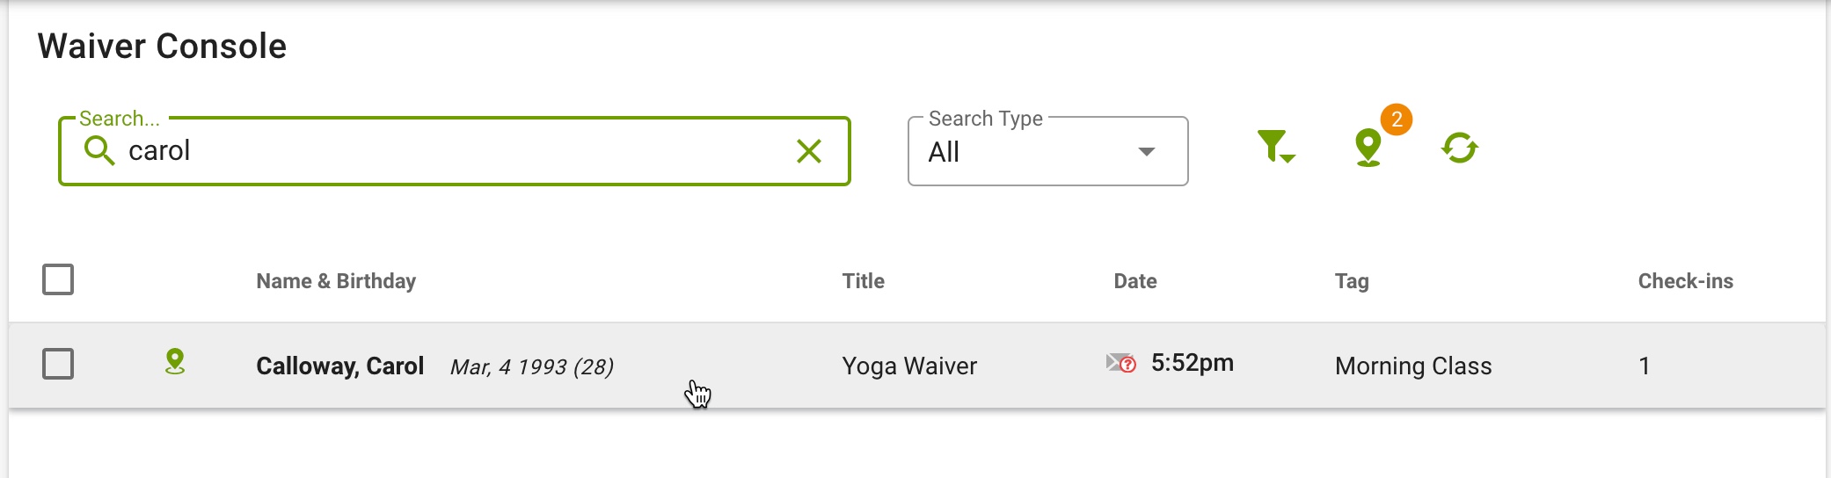
Task: Check the box for Calloway, Carol row
Action: [58, 364]
